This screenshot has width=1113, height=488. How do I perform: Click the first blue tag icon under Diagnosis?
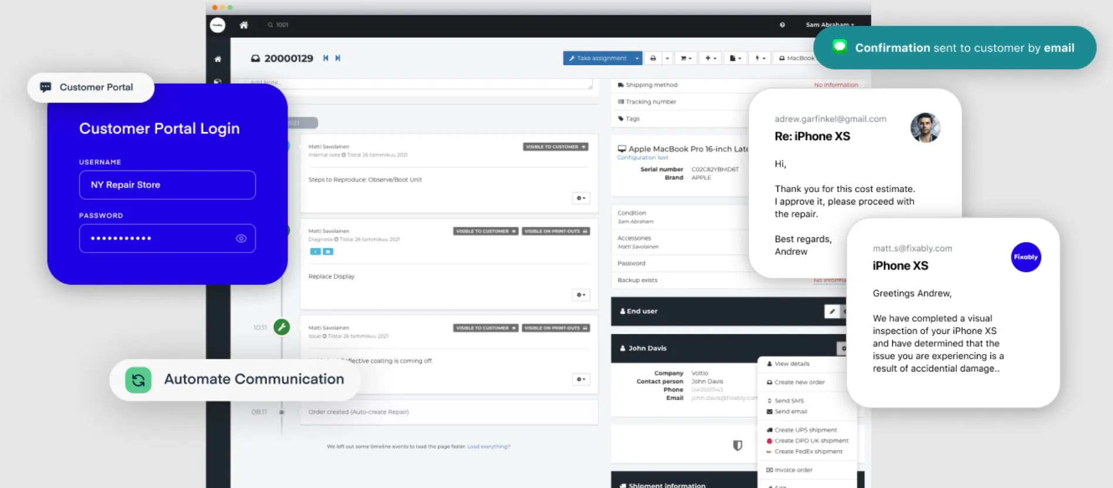click(x=315, y=251)
